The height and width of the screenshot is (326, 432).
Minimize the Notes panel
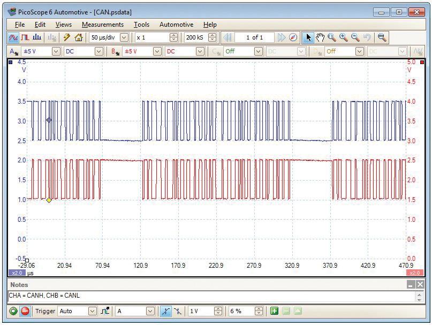(411, 284)
